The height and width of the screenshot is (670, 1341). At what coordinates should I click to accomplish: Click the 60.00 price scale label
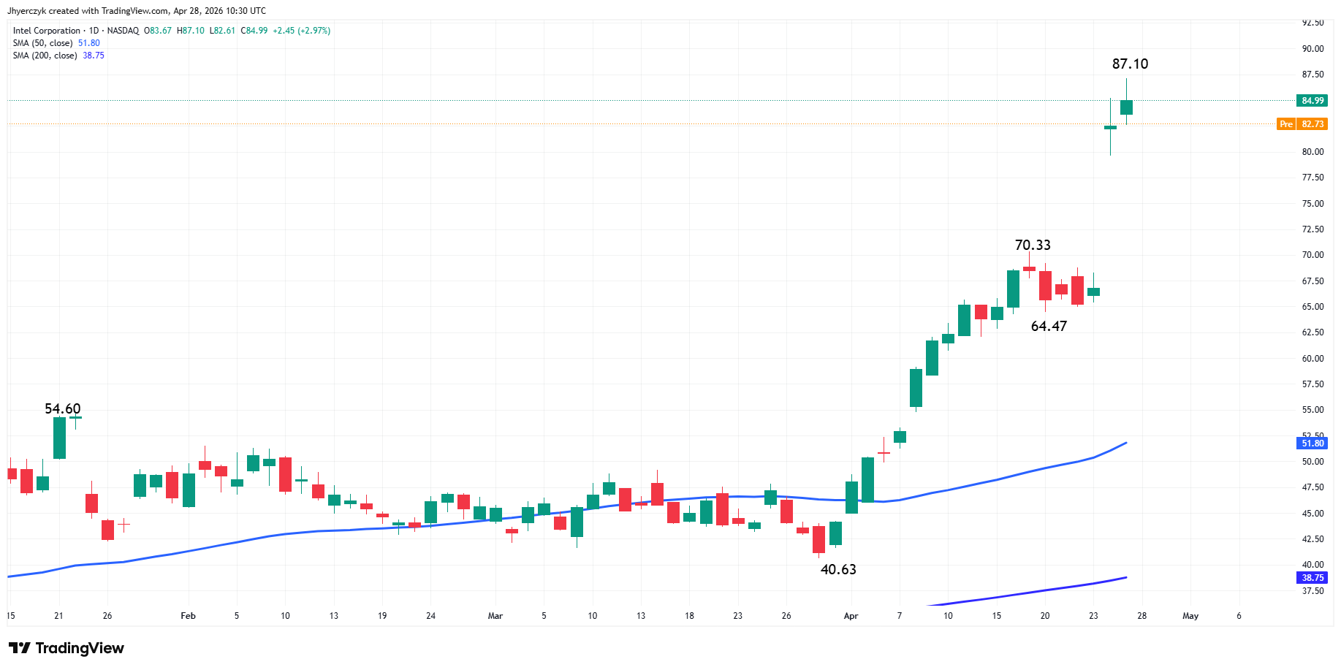(x=1312, y=359)
